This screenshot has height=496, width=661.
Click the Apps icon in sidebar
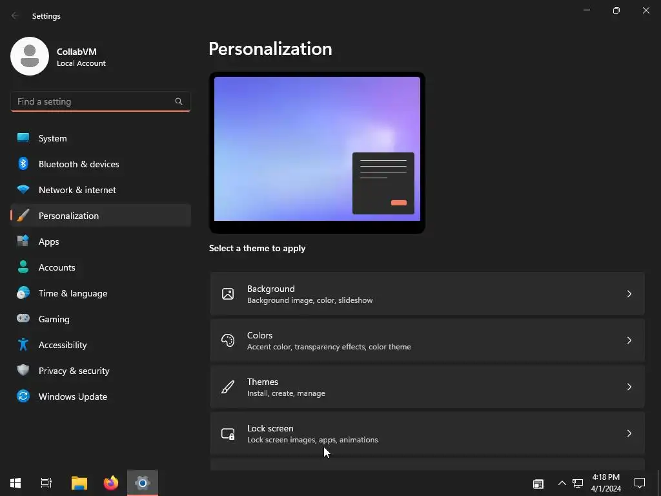pos(23,242)
